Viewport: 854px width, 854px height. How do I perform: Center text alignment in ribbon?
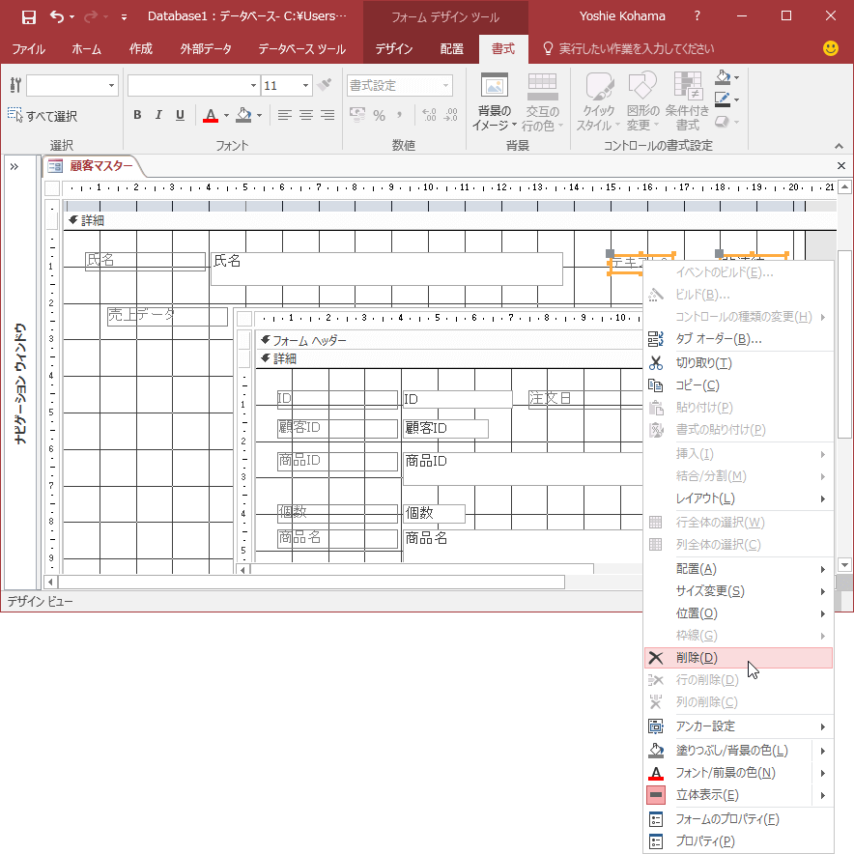[306, 115]
